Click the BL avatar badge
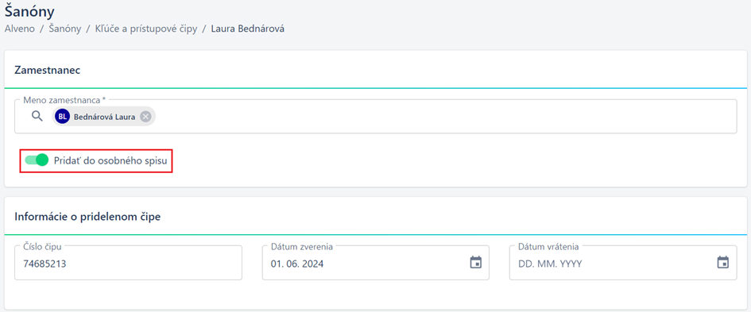The width and height of the screenshot is (751, 312). click(62, 116)
